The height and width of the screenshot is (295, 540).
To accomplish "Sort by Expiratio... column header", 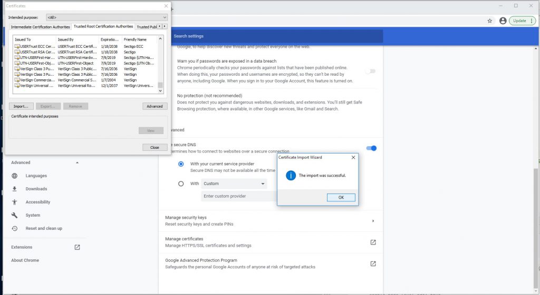I will pos(110,39).
